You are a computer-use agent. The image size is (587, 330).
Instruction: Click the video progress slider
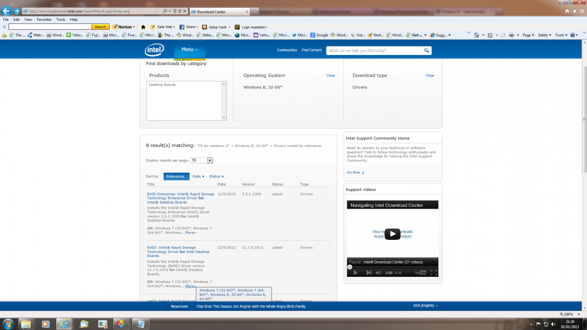[x=392, y=267]
